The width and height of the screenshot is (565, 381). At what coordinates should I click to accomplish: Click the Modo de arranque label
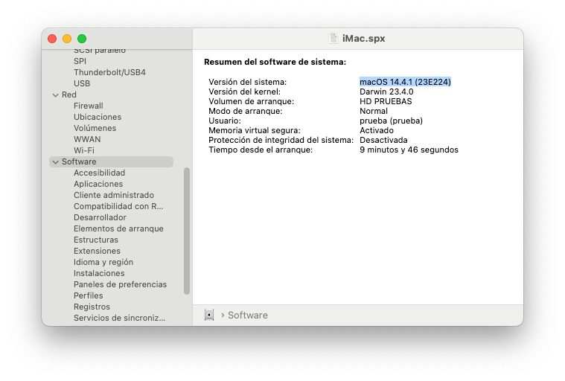coord(246,112)
